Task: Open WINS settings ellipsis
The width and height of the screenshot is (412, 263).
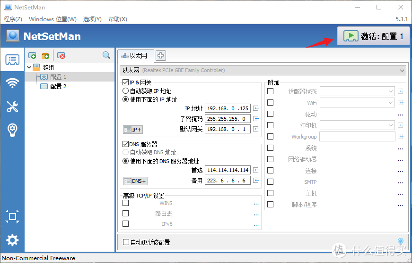Action: 256,204
